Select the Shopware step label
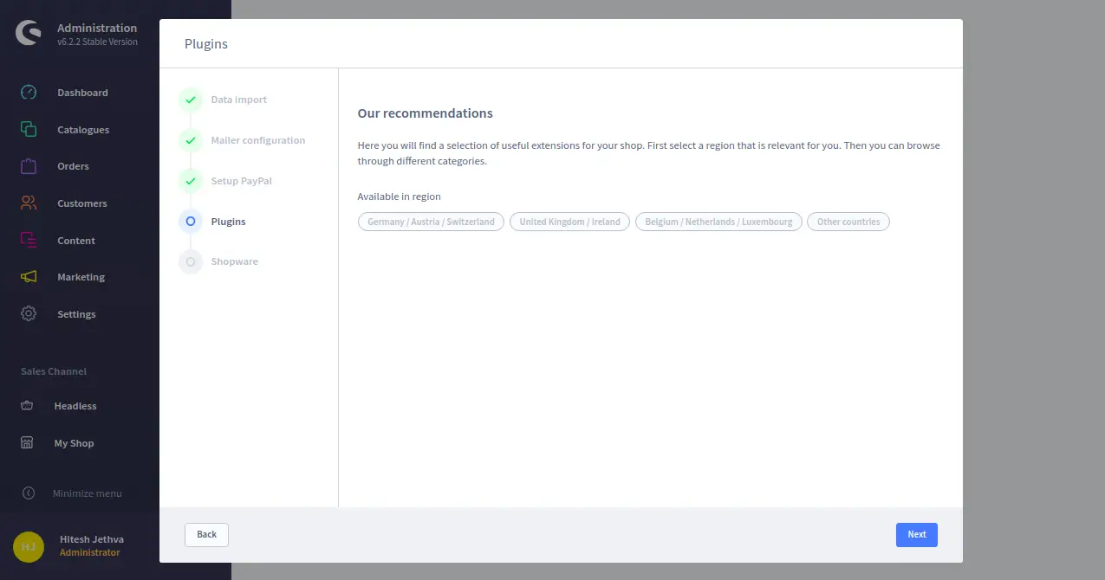Viewport: 1105px width, 580px height. (235, 261)
